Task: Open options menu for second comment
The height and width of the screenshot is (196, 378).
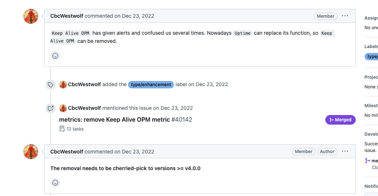Action: (x=345, y=151)
